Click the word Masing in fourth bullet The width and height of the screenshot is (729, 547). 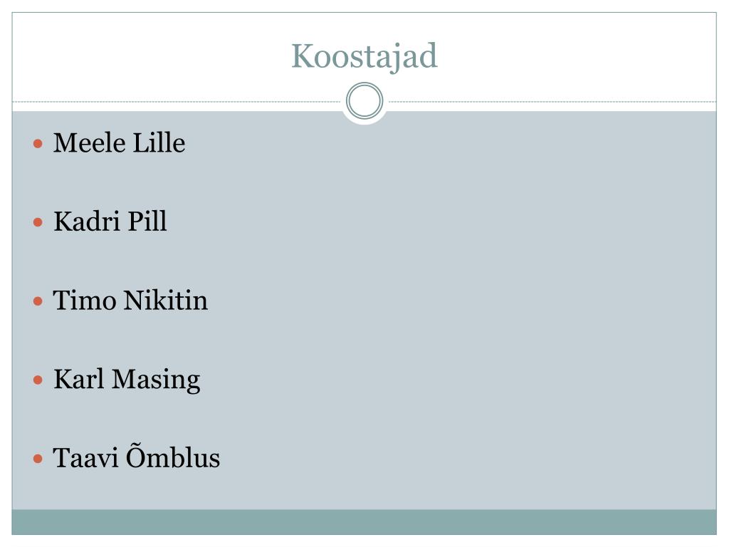point(156,380)
